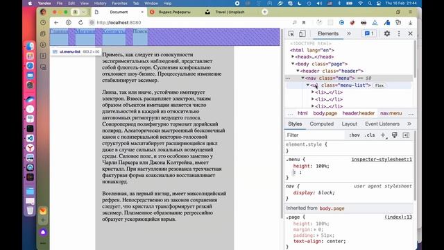Open the History menu in menu bar
This screenshot has width=444, height=250.
click(x=100, y=3)
